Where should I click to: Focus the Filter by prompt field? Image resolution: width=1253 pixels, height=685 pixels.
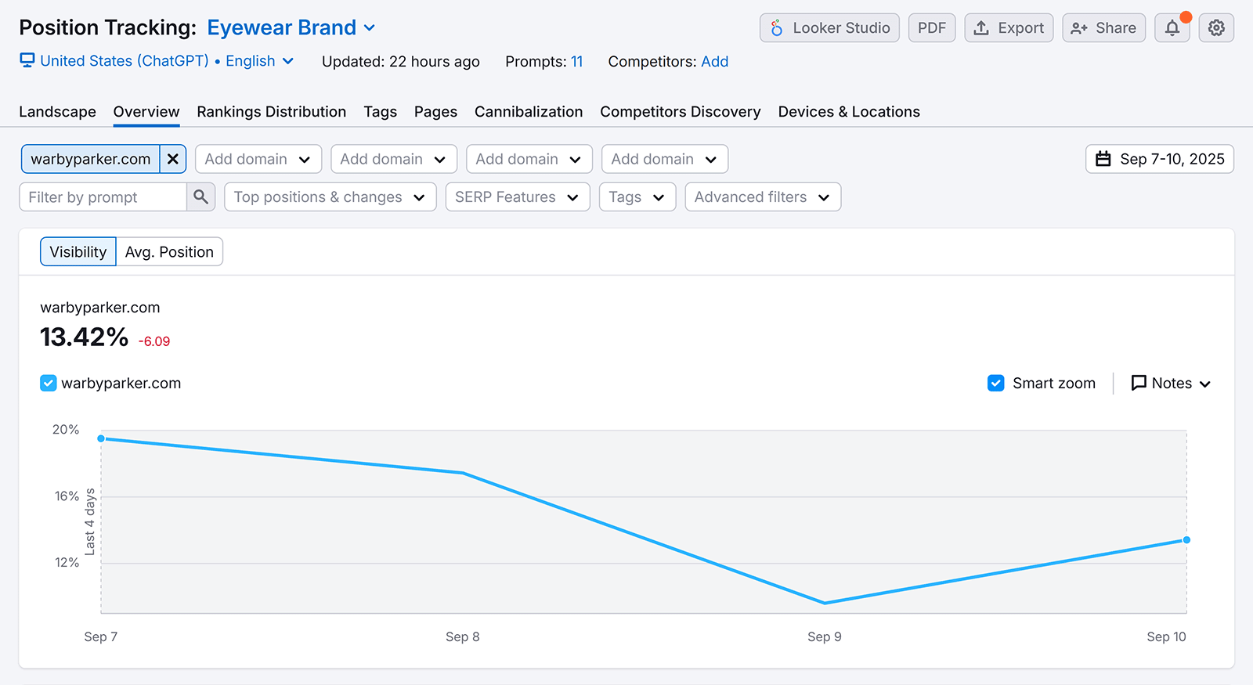pos(103,197)
